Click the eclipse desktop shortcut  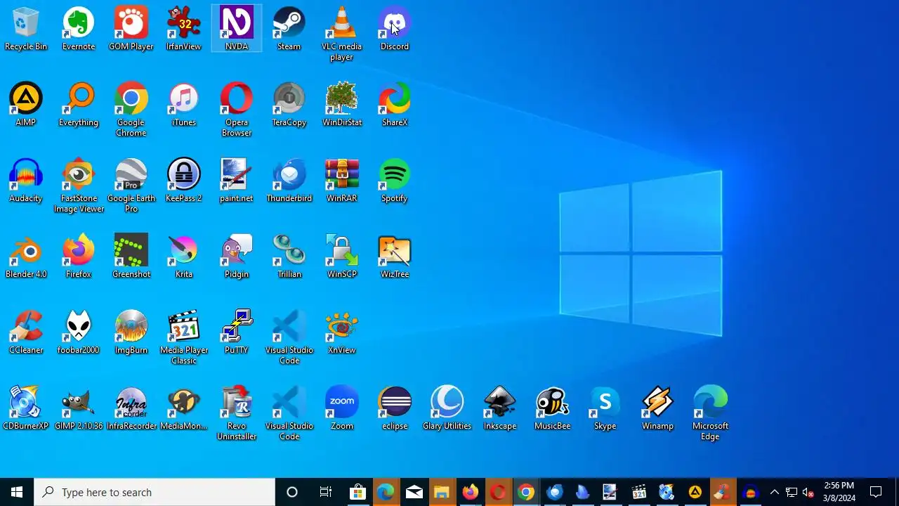pos(395,408)
